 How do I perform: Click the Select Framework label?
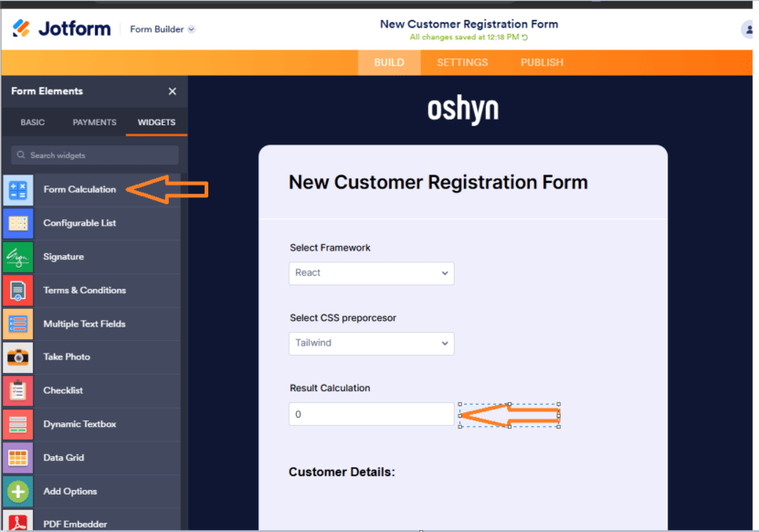[330, 248]
